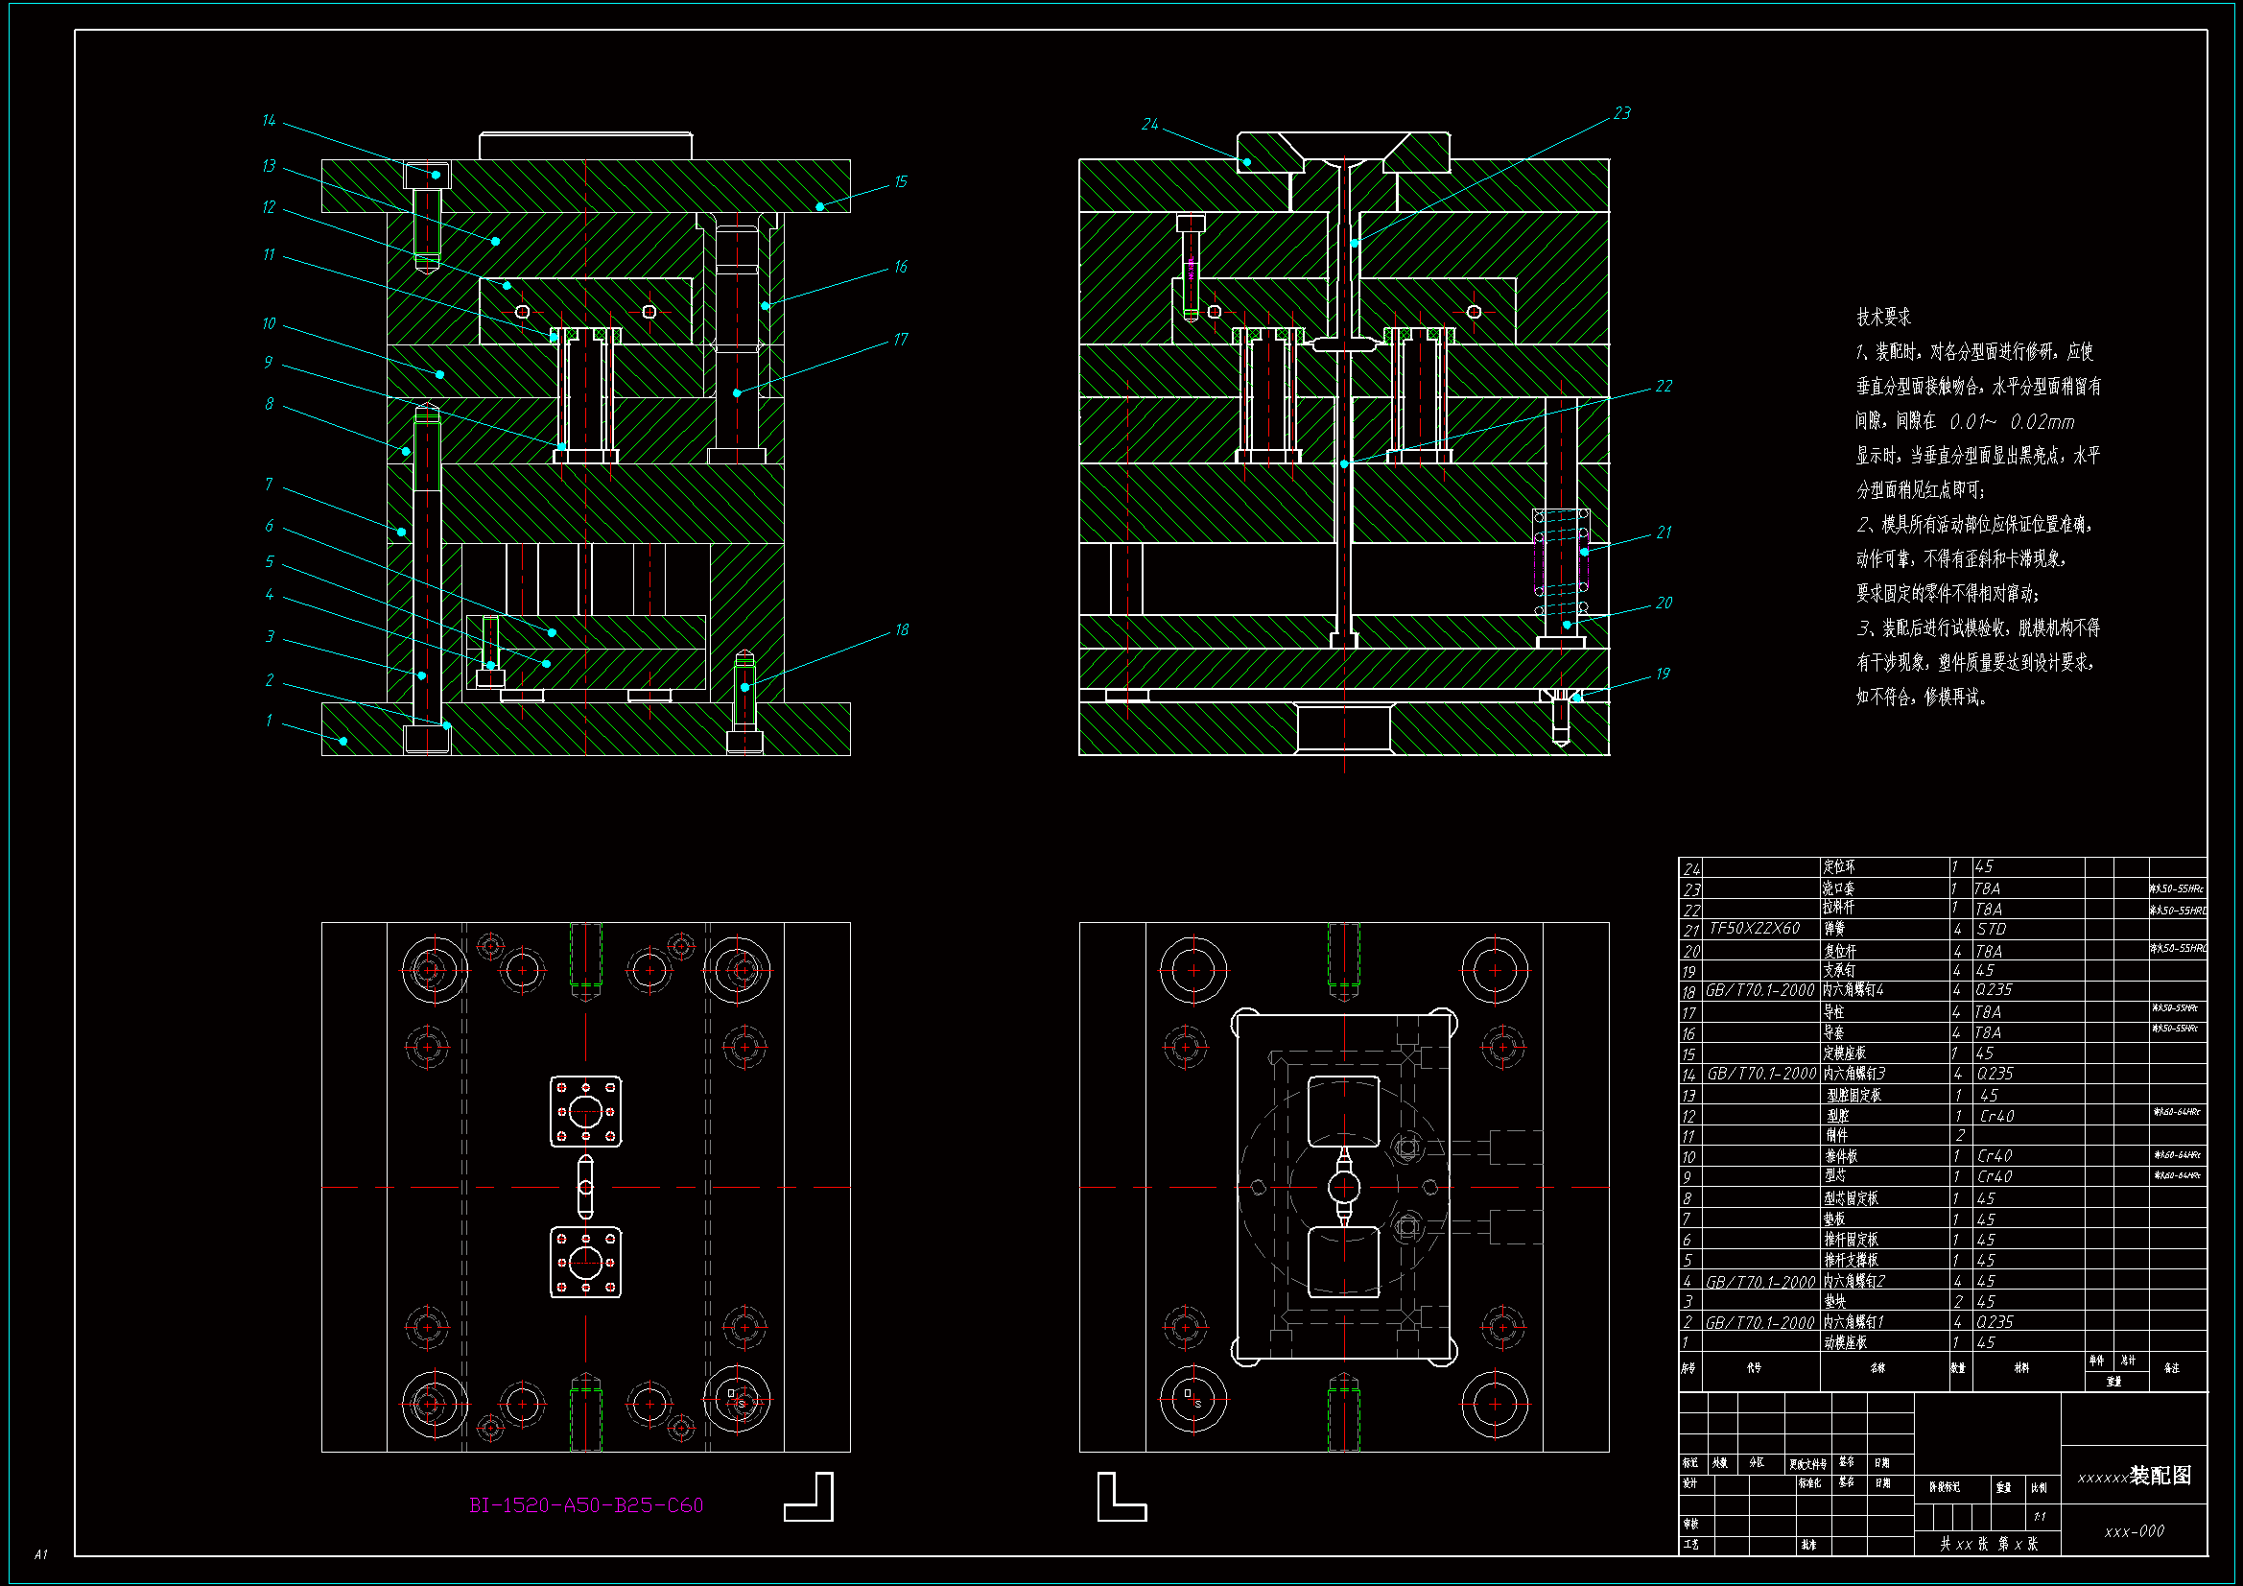The height and width of the screenshot is (1586, 2243).
Task: Click the 定位环 name in row 24
Action: pyautogui.click(x=1838, y=866)
